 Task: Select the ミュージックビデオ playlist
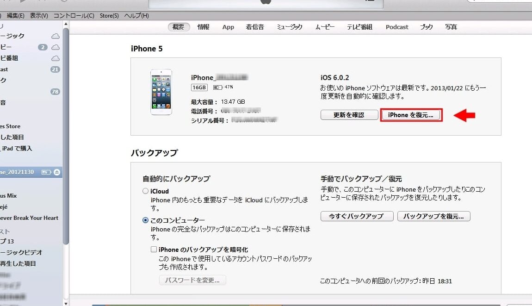click(21, 253)
